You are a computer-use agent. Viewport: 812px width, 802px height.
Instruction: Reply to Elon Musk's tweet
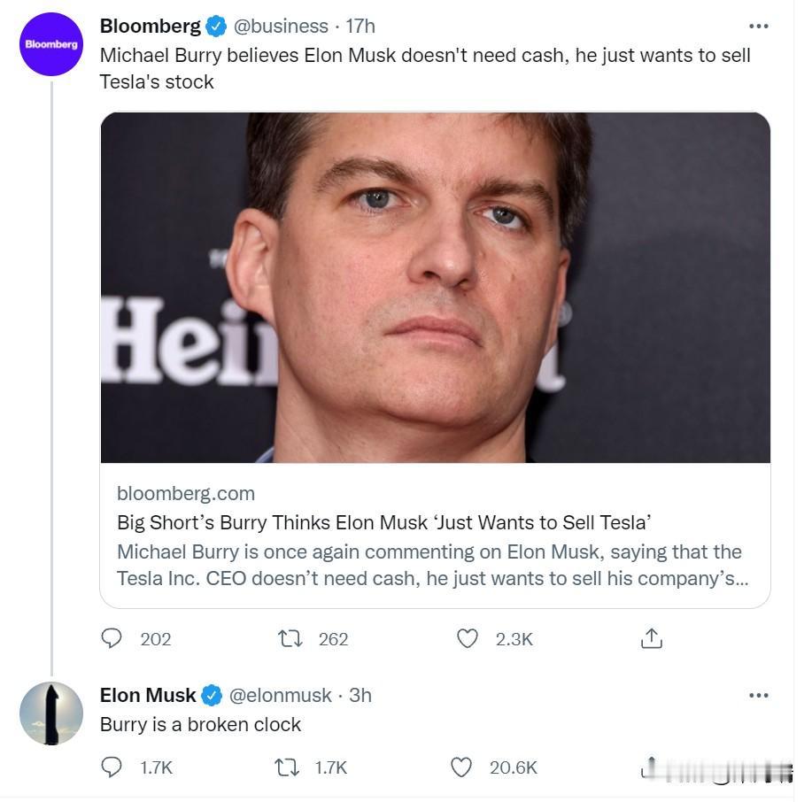tap(112, 767)
